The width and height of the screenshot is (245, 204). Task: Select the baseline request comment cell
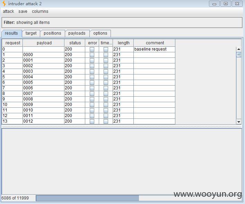154,49
